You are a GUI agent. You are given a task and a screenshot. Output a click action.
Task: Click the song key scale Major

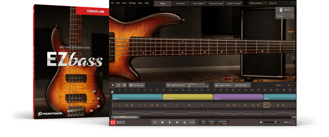pyautogui.click(x=225, y=124)
